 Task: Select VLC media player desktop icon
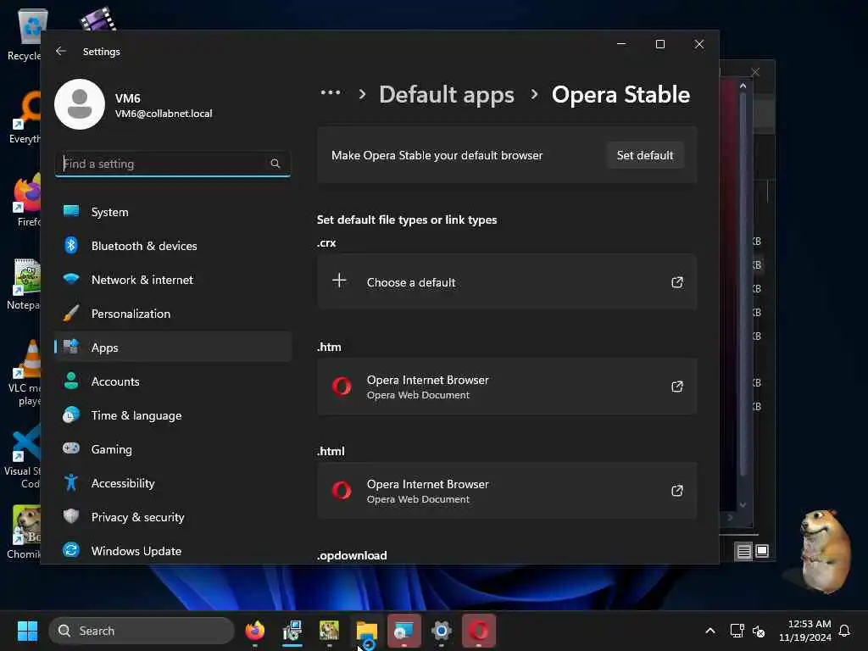(23, 372)
